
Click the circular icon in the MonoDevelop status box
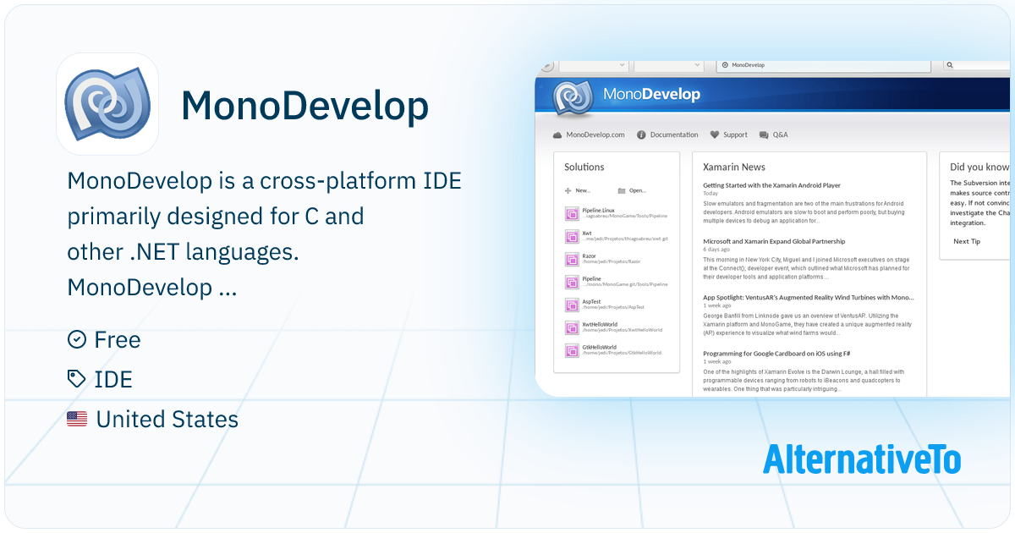(725, 65)
